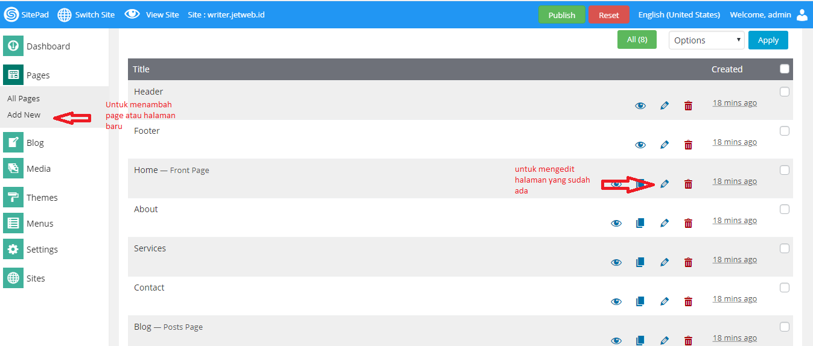Click the Media sidebar icon
Viewport: 813px width, 346px height.
click(13, 168)
